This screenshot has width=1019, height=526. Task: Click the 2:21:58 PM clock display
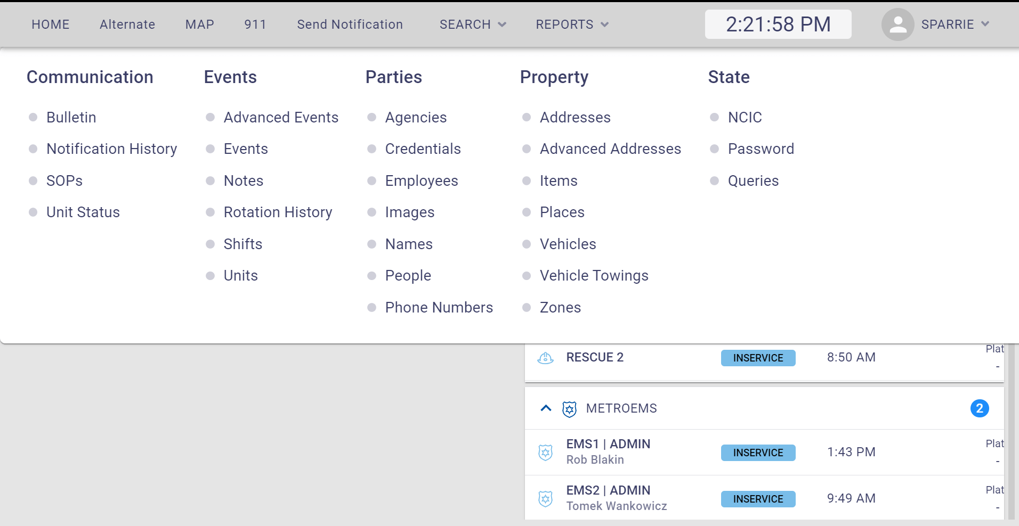778,24
